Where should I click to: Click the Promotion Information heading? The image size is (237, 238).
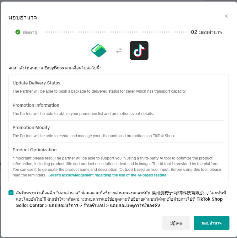point(36,105)
